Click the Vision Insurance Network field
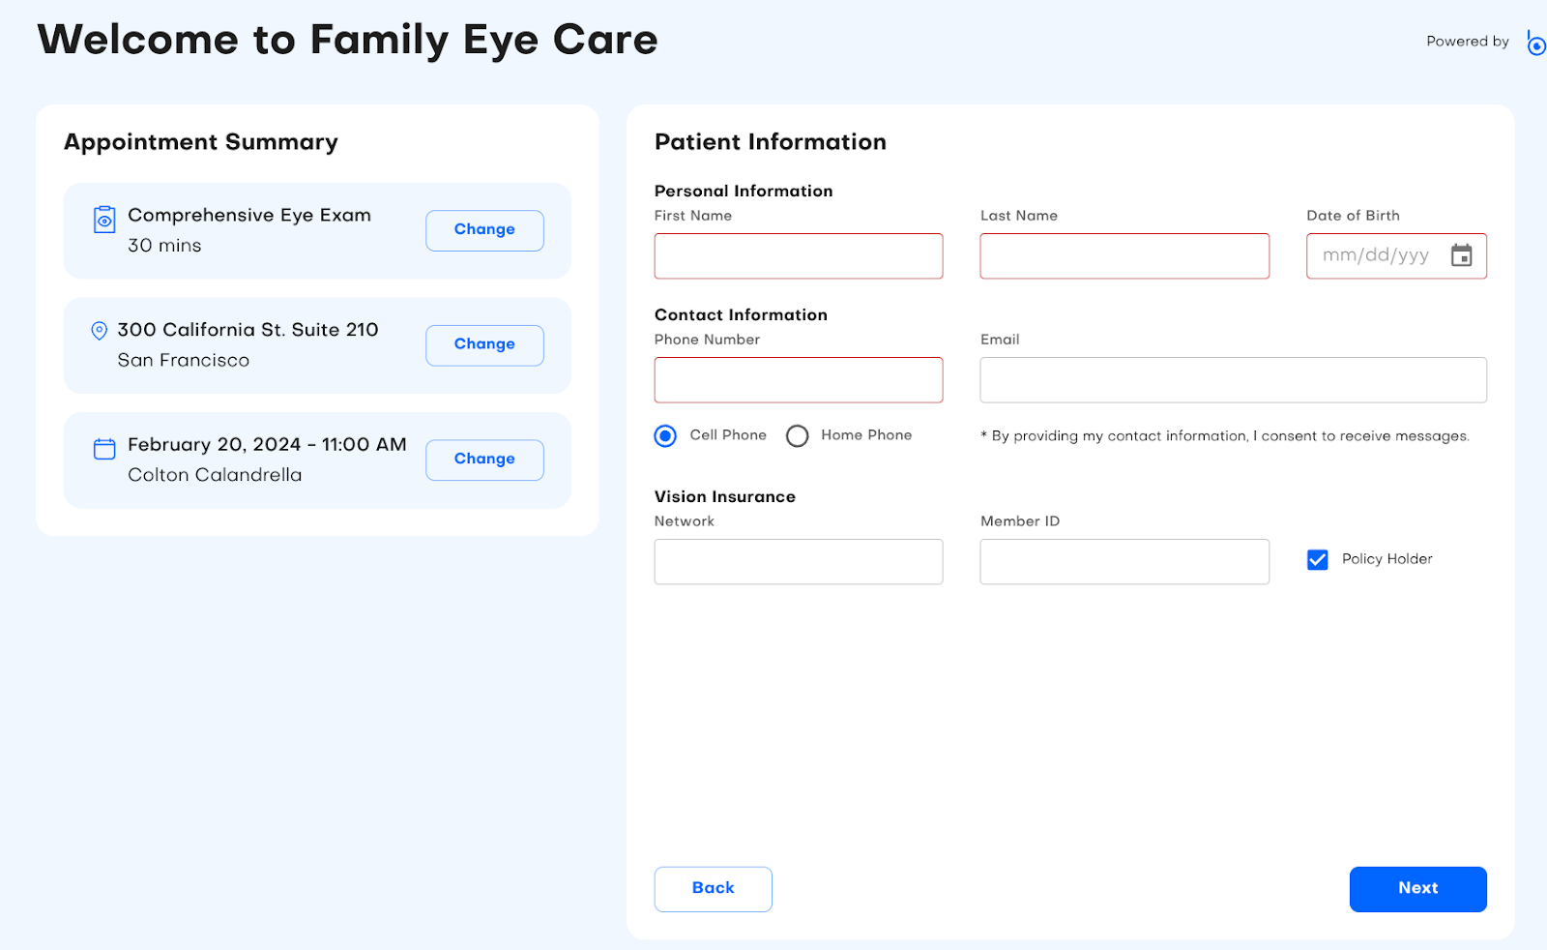This screenshot has height=950, width=1547. tap(798, 561)
